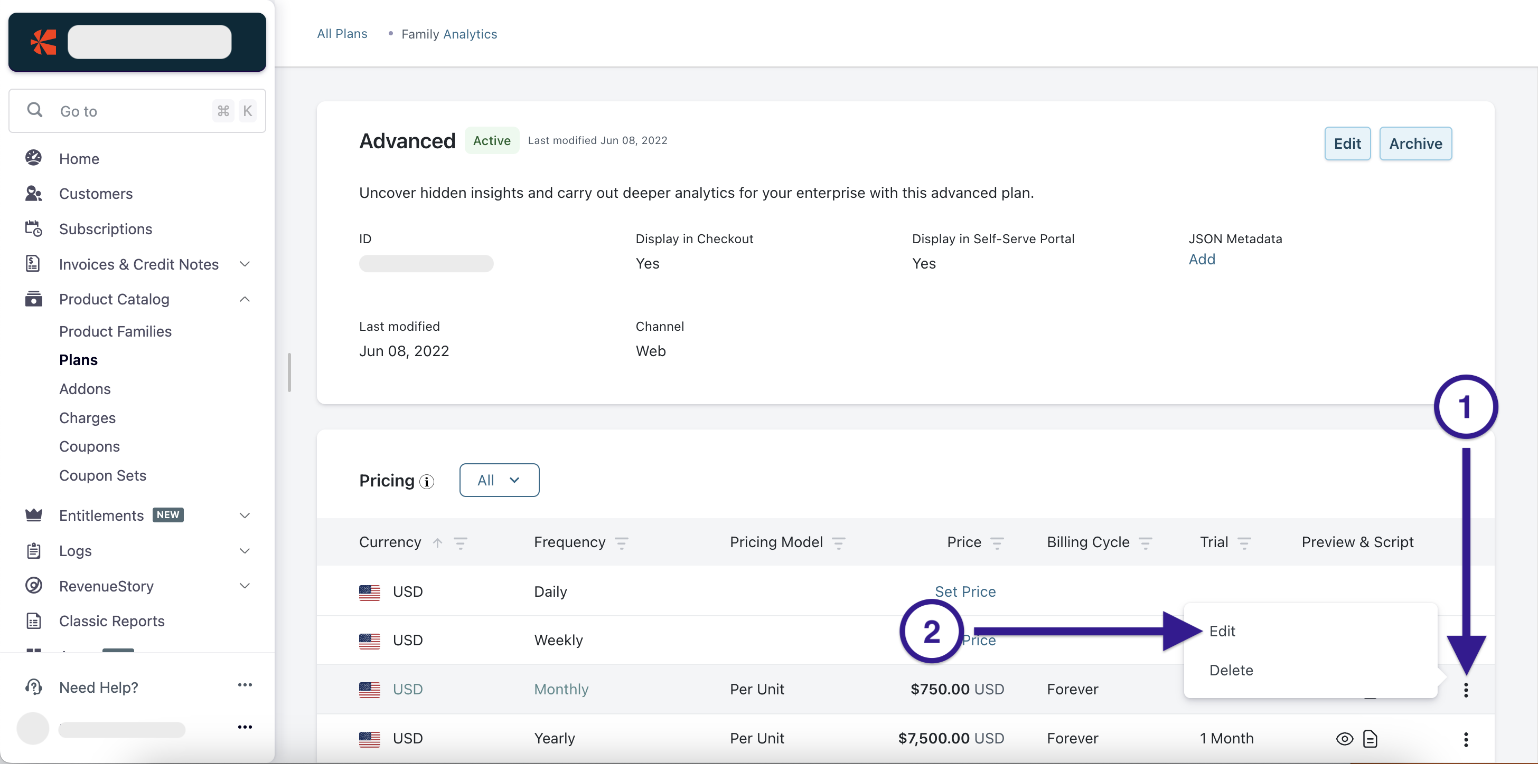
Task: Open Currency column filter icon
Action: [x=459, y=543]
